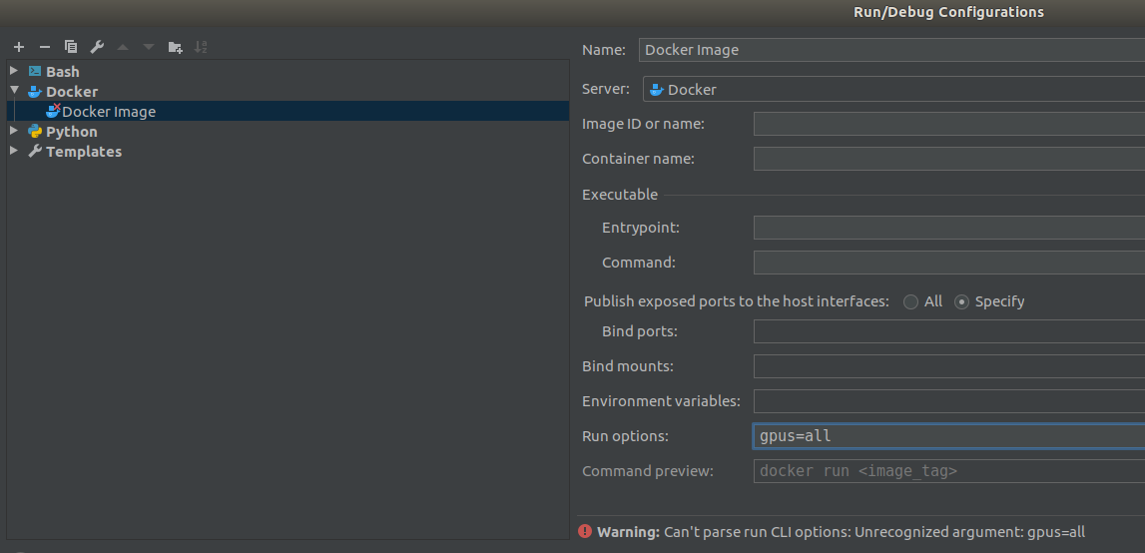This screenshot has height=553, width=1145.
Task: Expand the Bash configuration node
Action: [x=14, y=71]
